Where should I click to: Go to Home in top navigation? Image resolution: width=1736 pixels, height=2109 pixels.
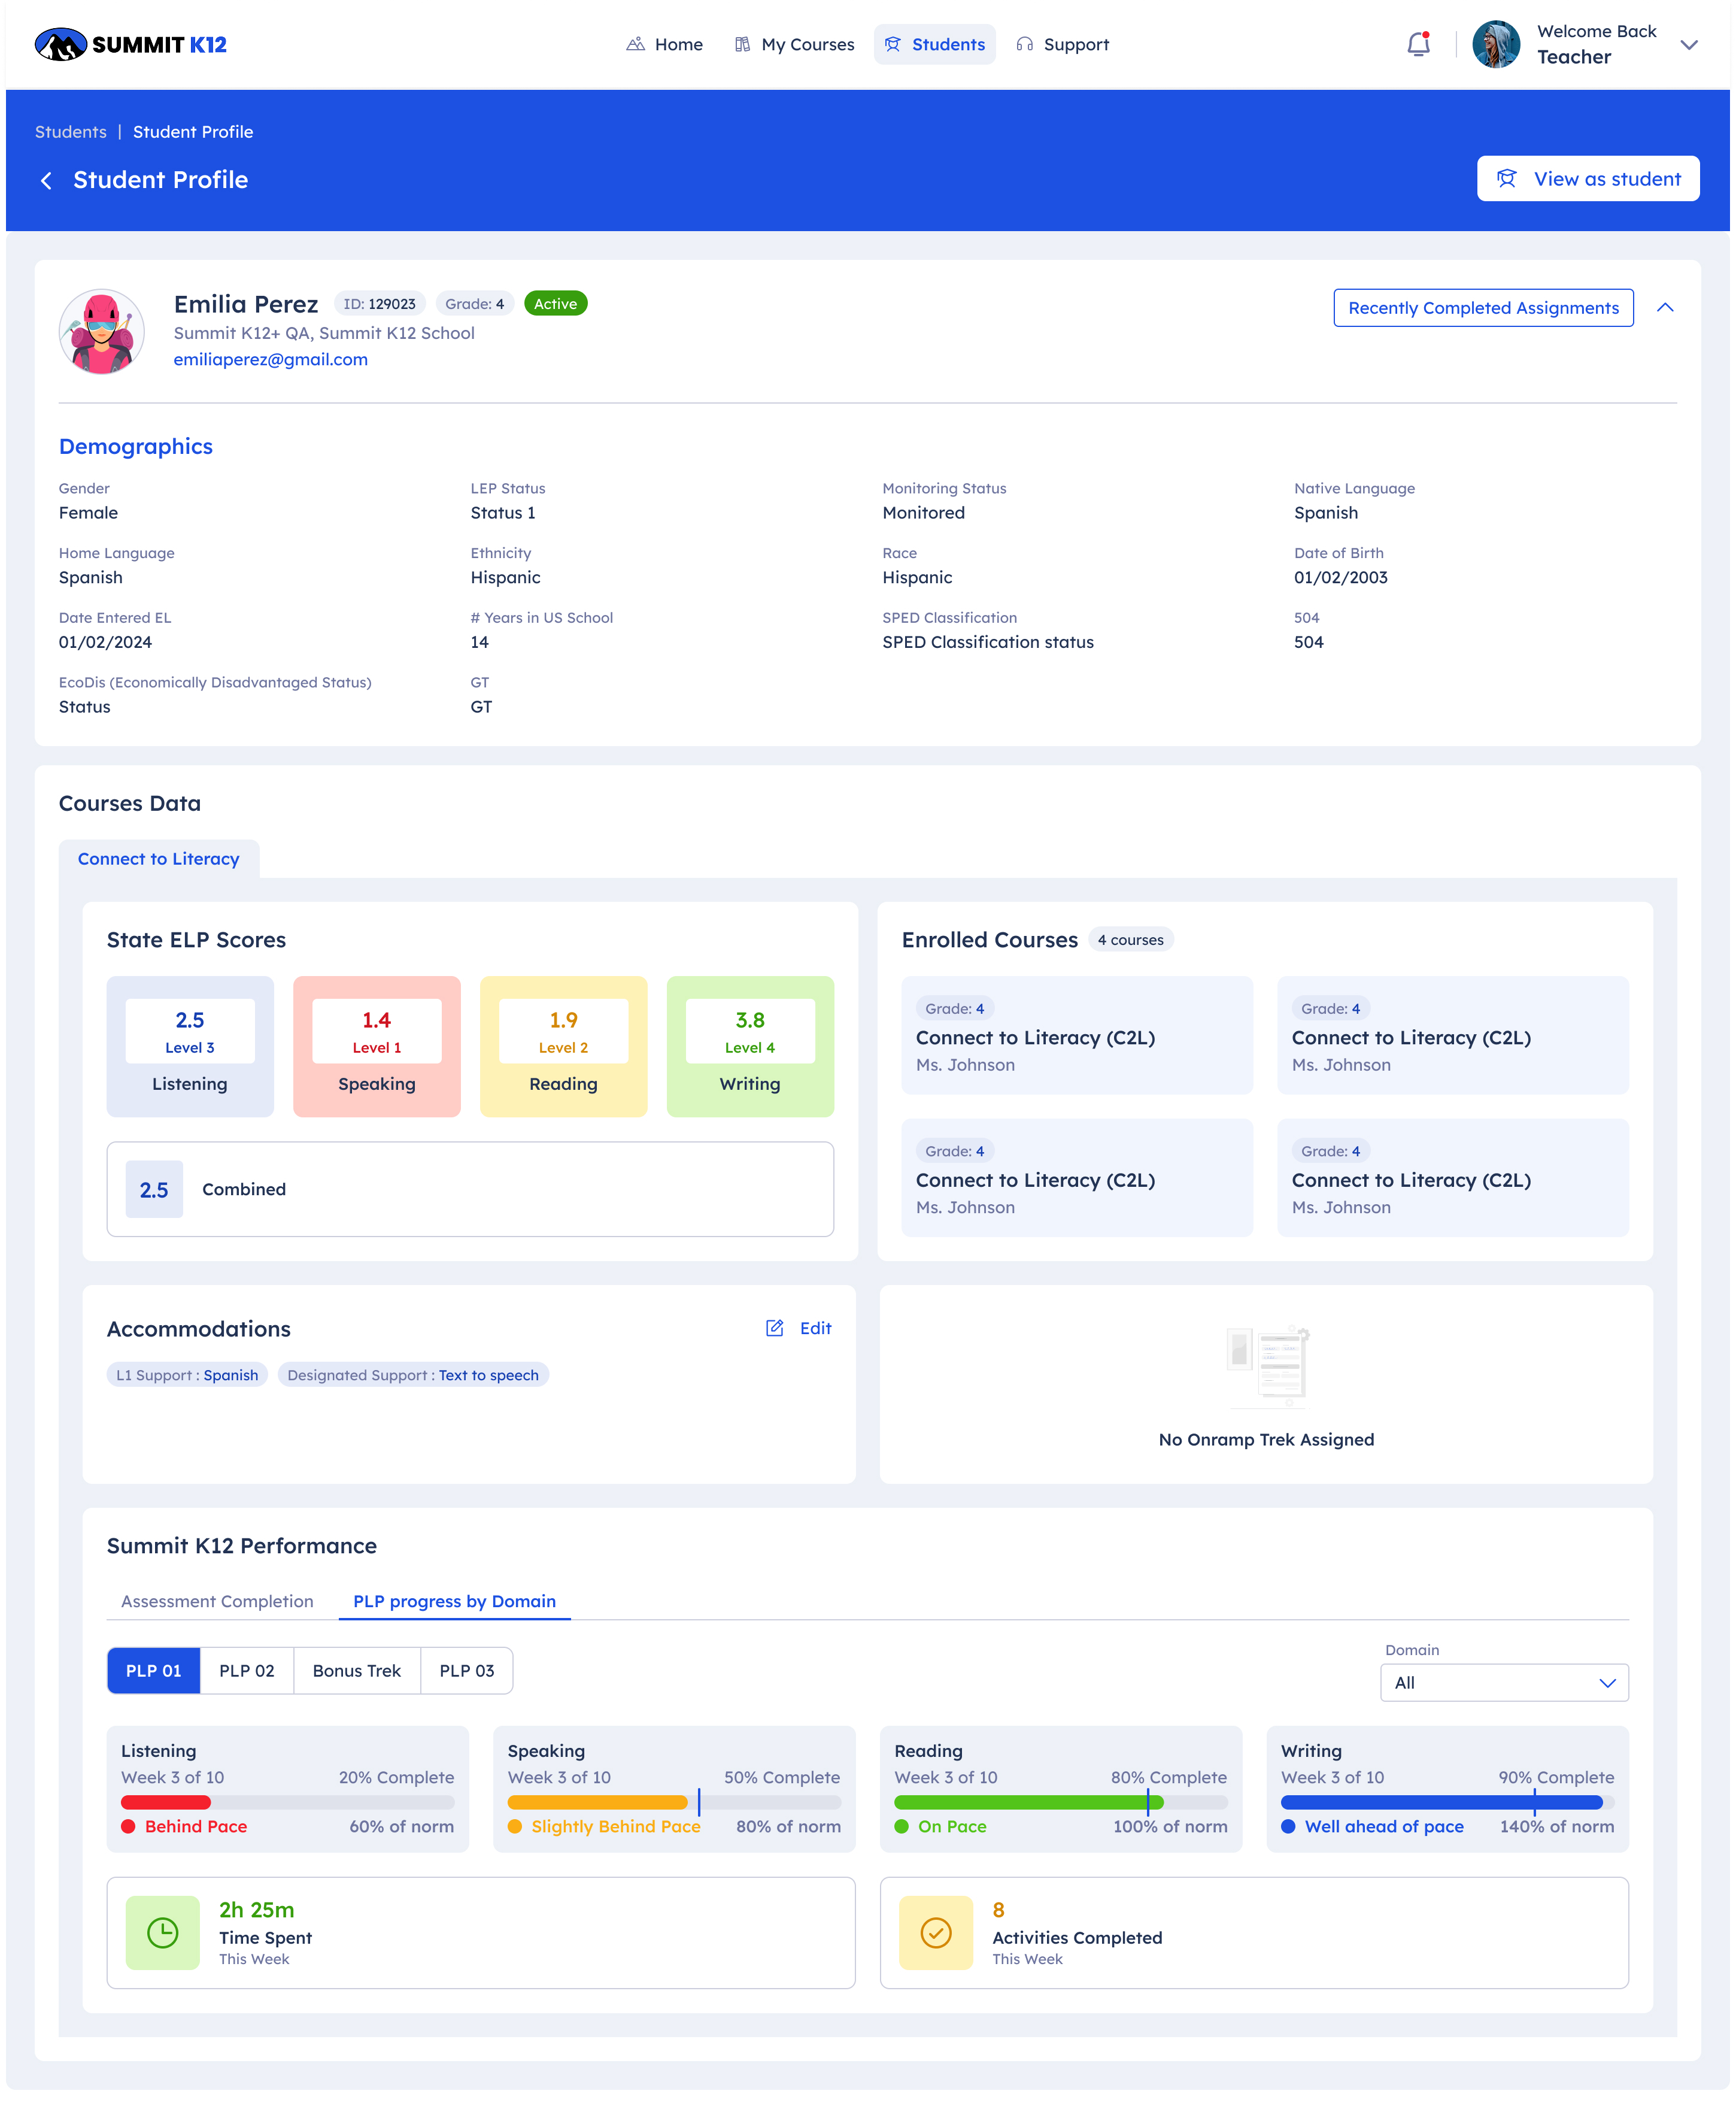665,44
